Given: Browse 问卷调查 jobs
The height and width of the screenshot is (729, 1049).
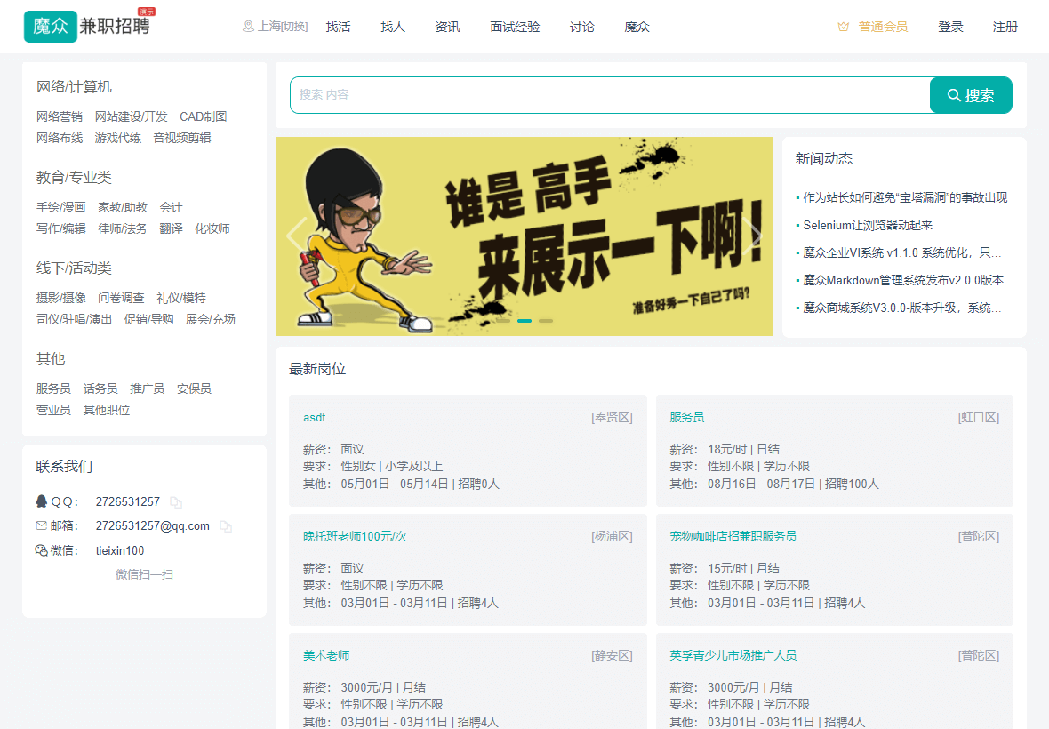Looking at the screenshot, I should (121, 299).
